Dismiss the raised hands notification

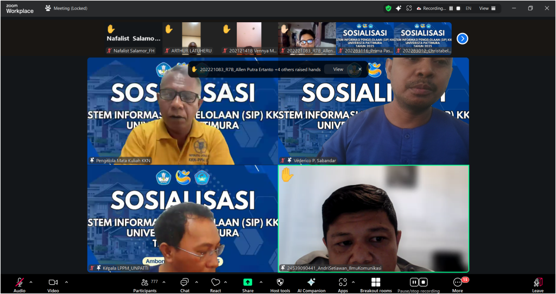pos(359,69)
